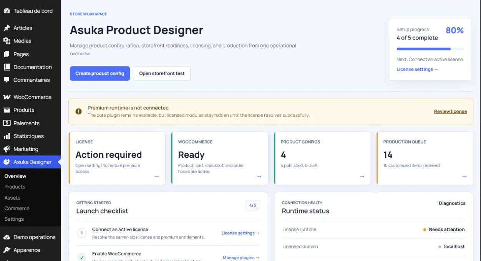
Task: Click the '16 customized items received' text
Action: click(x=411, y=165)
